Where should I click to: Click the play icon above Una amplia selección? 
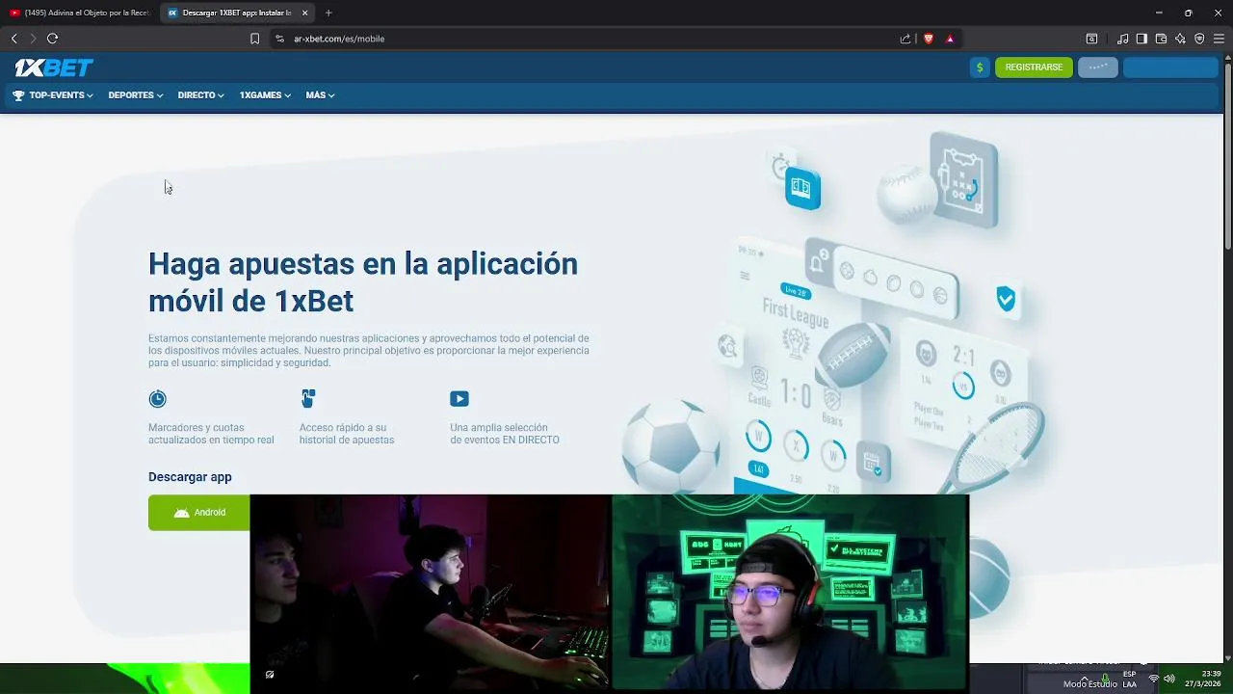[x=459, y=399]
